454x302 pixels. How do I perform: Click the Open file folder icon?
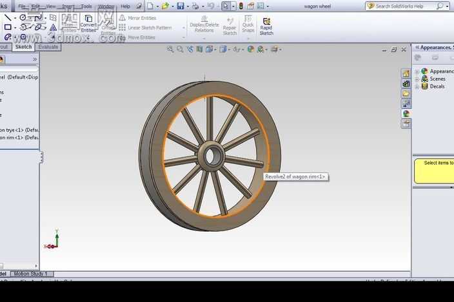[165, 6]
